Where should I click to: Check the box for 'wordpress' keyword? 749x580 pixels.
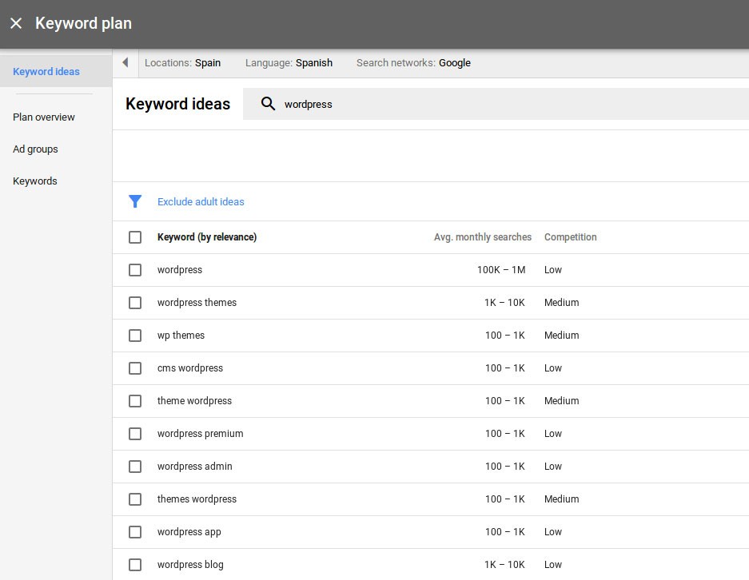point(135,270)
